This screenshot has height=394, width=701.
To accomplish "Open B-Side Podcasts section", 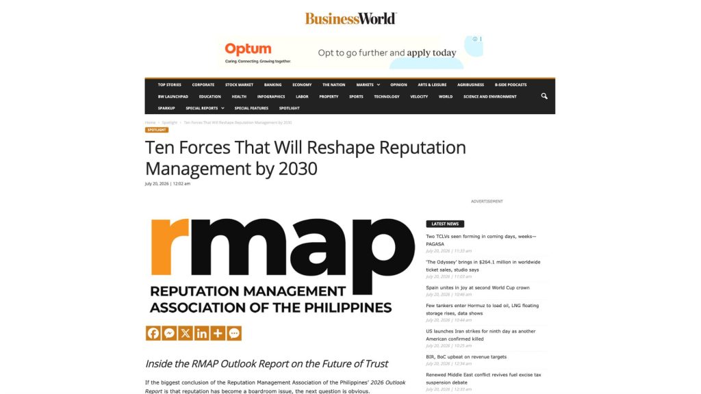I will (511, 85).
